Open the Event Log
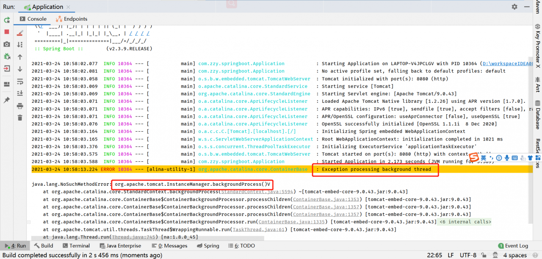542x259 pixels. 513,245
